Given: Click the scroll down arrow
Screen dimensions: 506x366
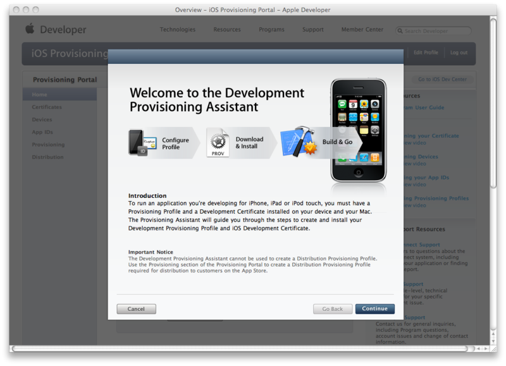Looking at the screenshot, I should click(493, 341).
